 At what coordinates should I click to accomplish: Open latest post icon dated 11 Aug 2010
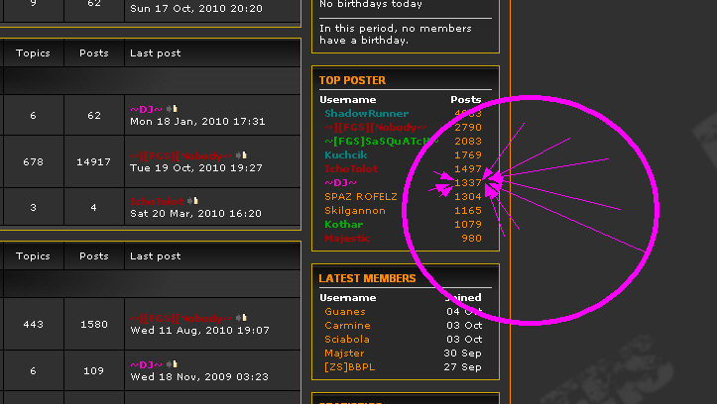(241, 319)
